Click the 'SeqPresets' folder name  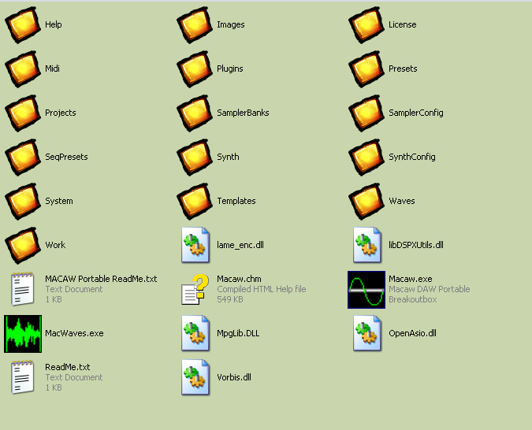66,157
